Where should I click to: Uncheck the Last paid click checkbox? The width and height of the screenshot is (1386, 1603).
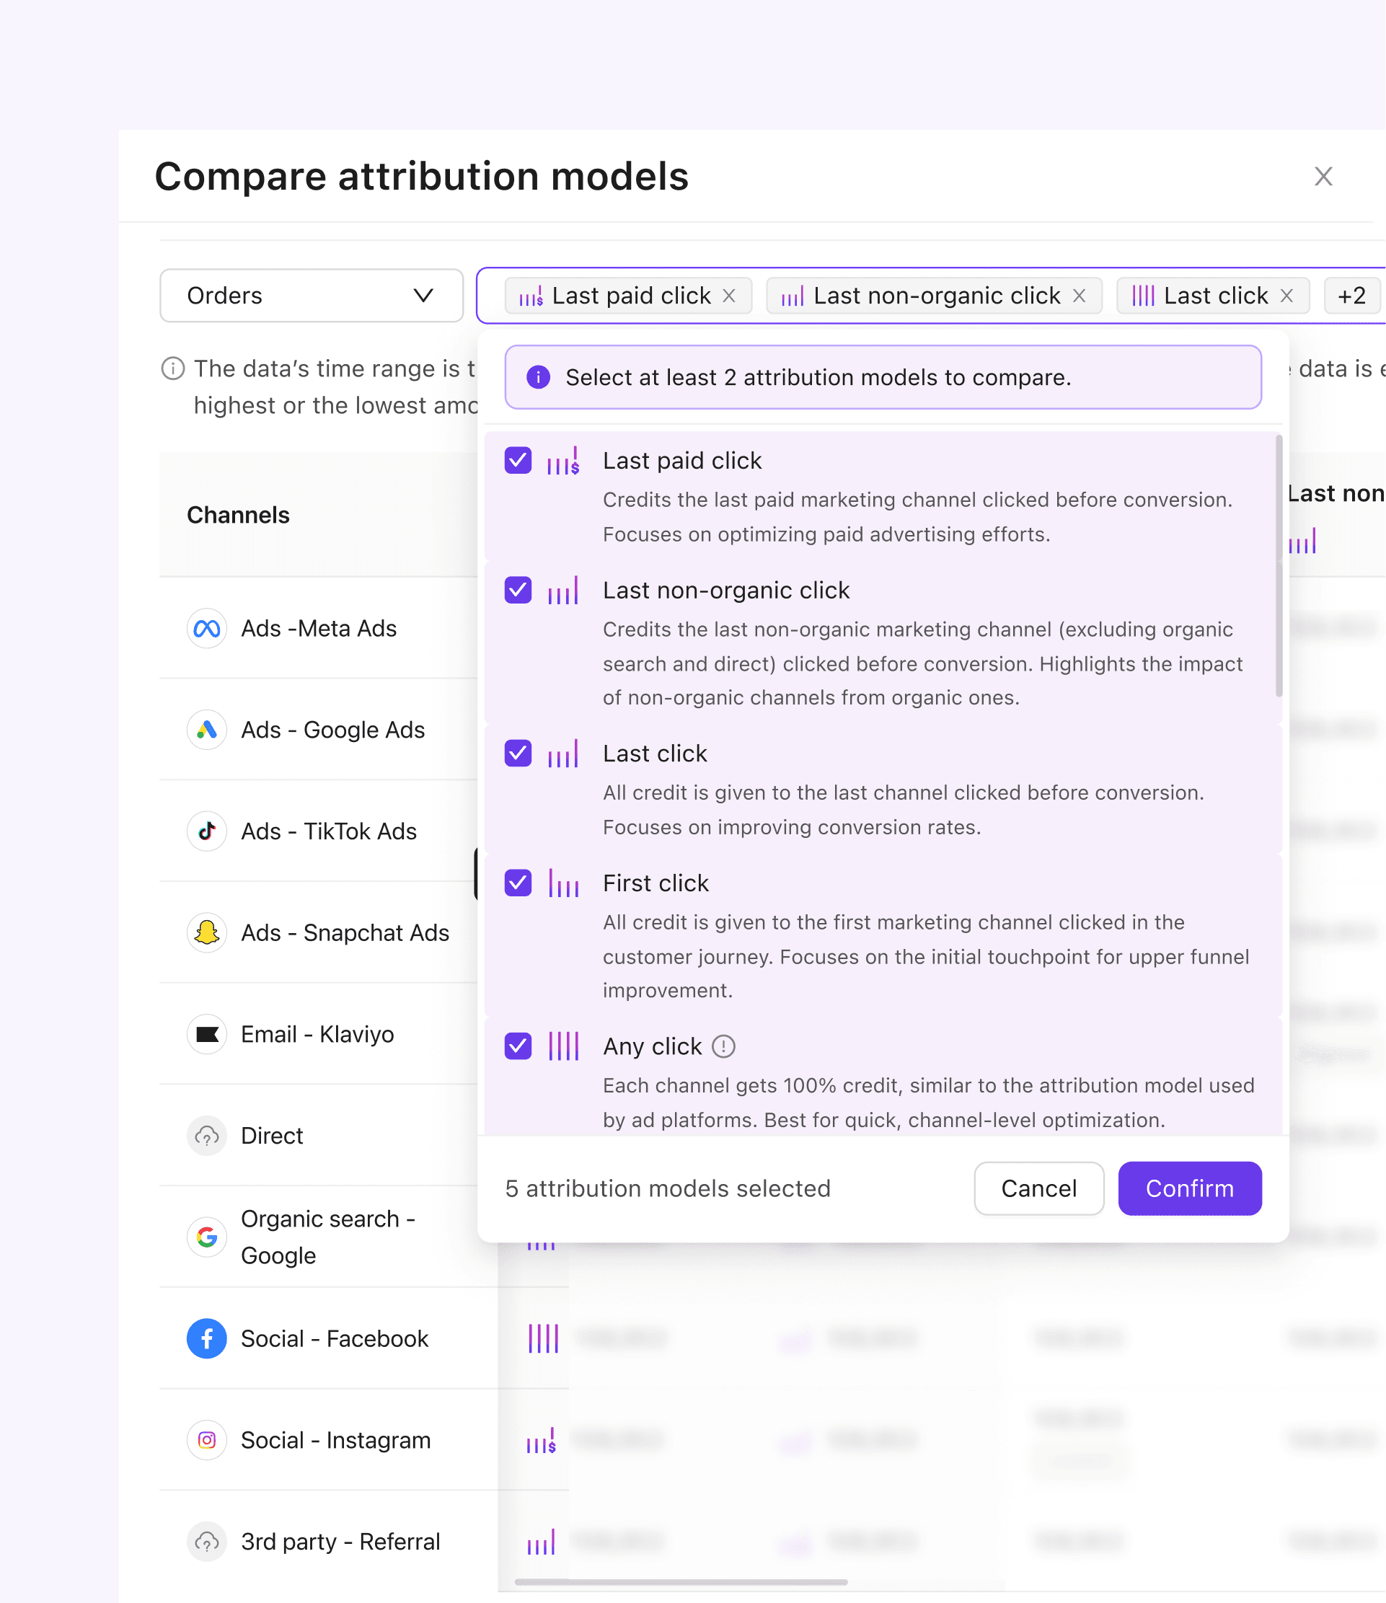pyautogui.click(x=518, y=460)
